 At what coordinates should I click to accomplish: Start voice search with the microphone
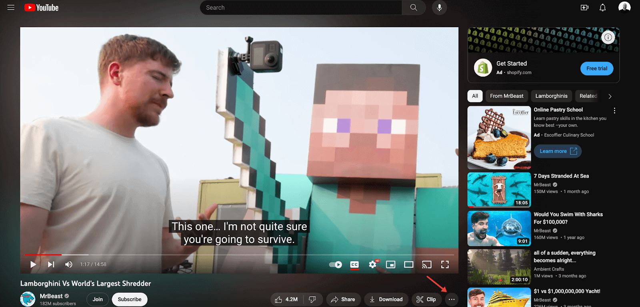[x=439, y=8]
